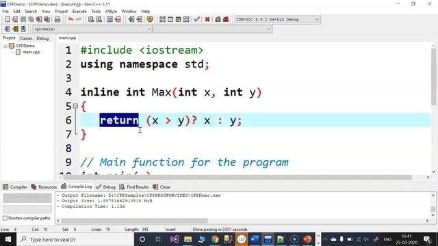Click the Windows search box
The width and height of the screenshot is (438, 246).
[75, 239]
